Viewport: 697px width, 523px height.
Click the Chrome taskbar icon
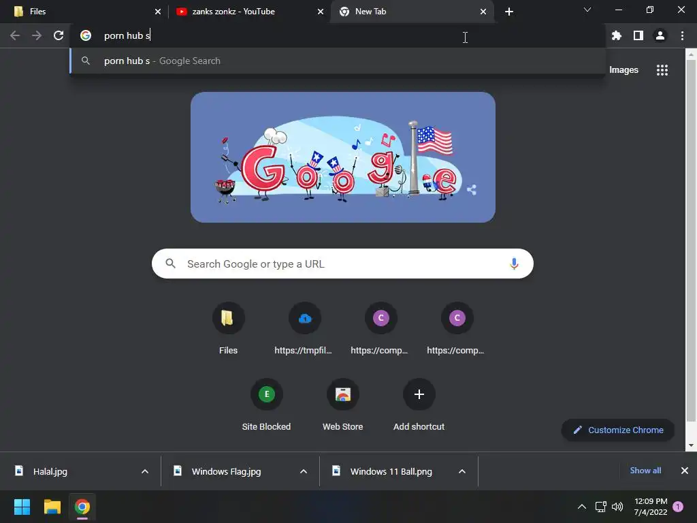(x=82, y=507)
